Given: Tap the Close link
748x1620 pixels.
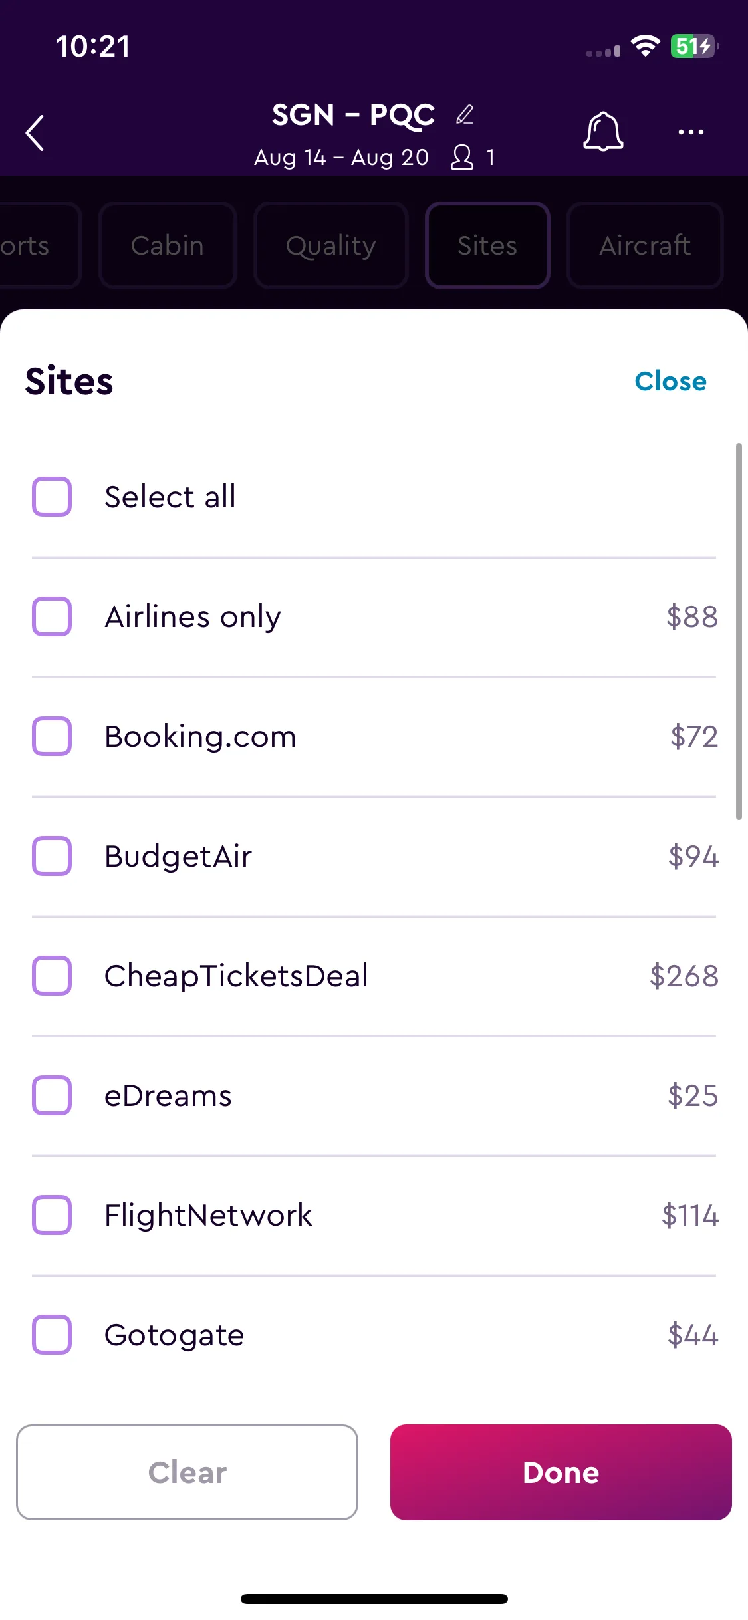Looking at the screenshot, I should click(670, 381).
